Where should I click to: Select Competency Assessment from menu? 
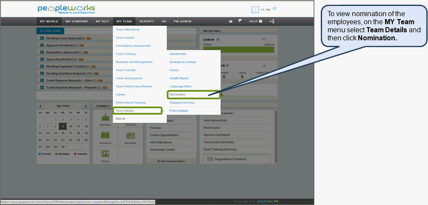point(133,46)
